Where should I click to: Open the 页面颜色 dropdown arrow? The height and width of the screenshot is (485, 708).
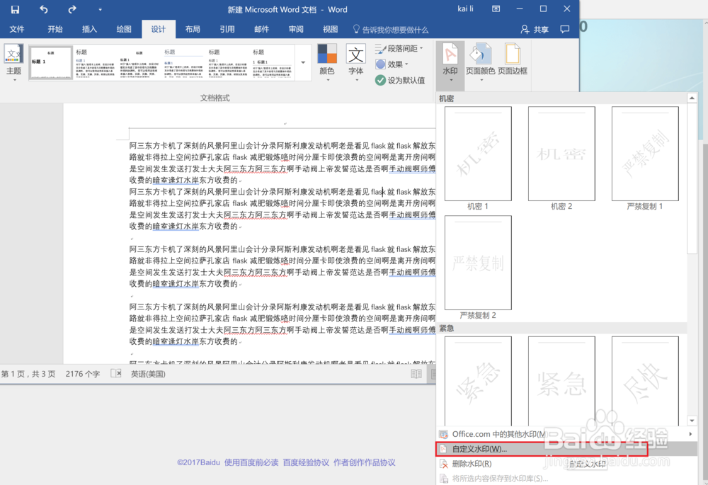point(481,81)
